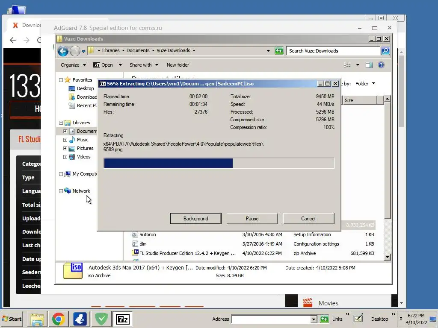
Task: Click the Favorites star icon
Action: [67, 80]
